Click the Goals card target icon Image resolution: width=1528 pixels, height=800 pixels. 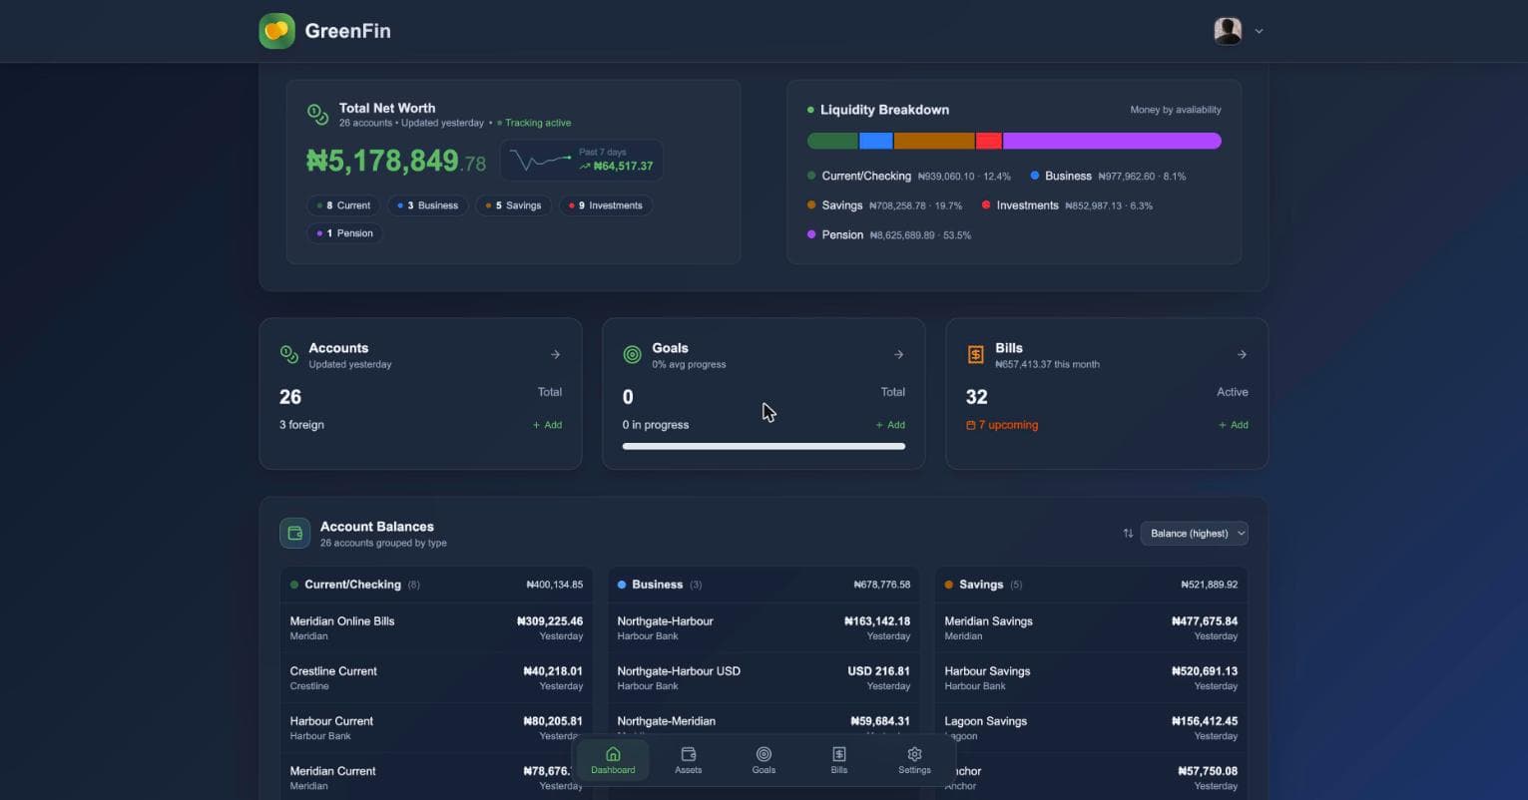click(x=632, y=354)
